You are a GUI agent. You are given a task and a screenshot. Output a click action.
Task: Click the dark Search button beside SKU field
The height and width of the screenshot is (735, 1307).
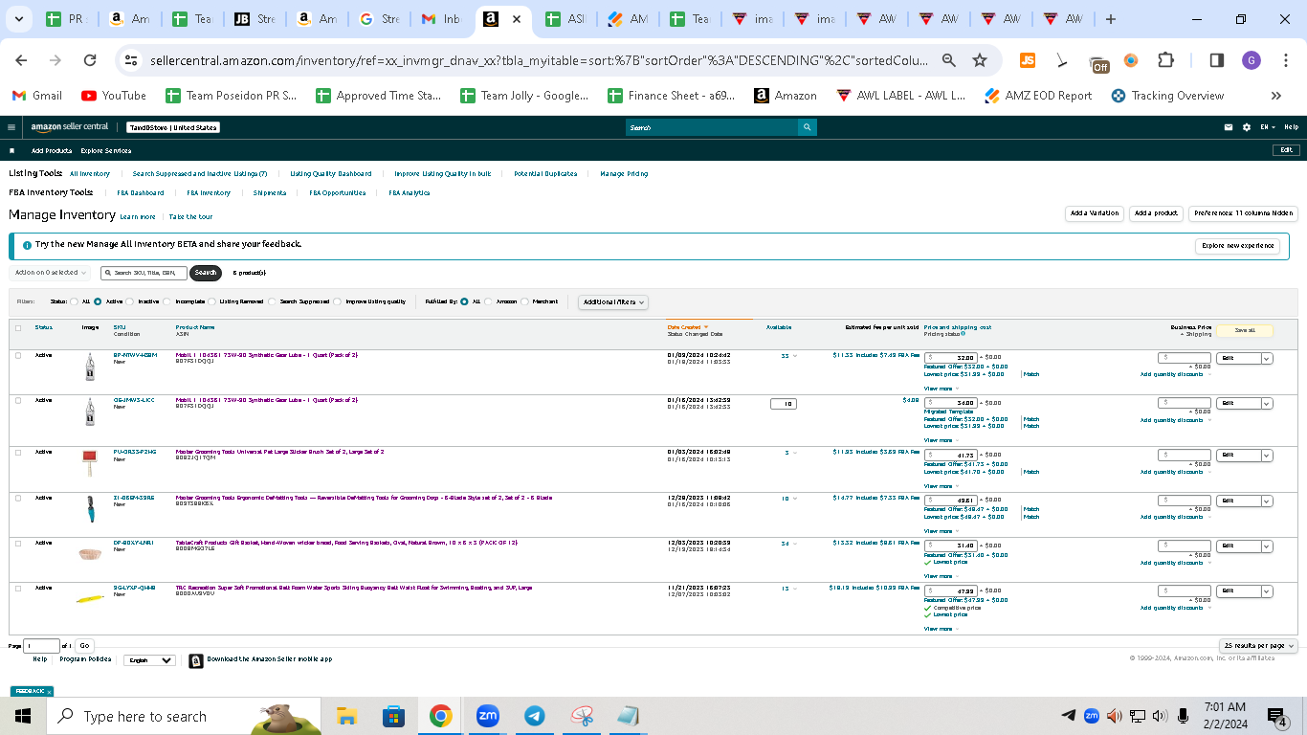click(x=206, y=273)
